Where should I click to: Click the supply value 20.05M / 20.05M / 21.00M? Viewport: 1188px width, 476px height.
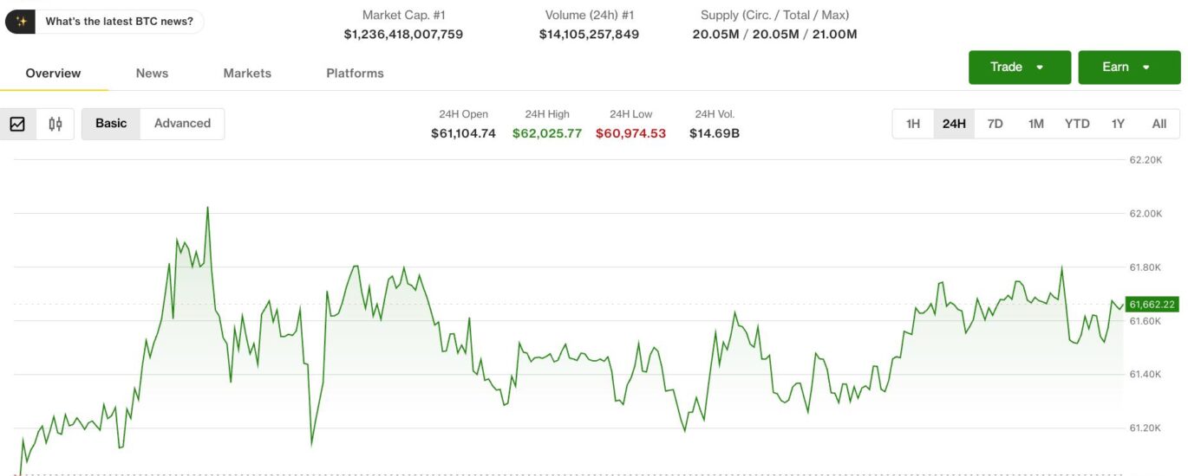pos(774,35)
